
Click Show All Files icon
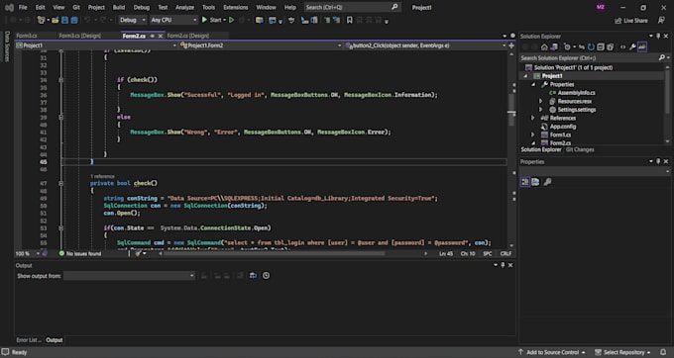610,47
